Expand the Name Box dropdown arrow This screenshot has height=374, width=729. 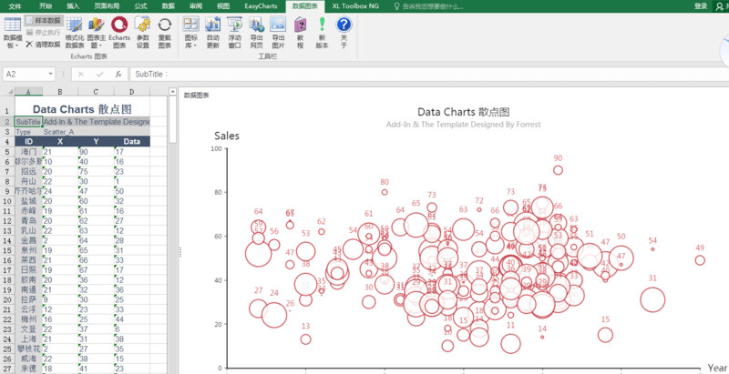pyautogui.click(x=50, y=75)
